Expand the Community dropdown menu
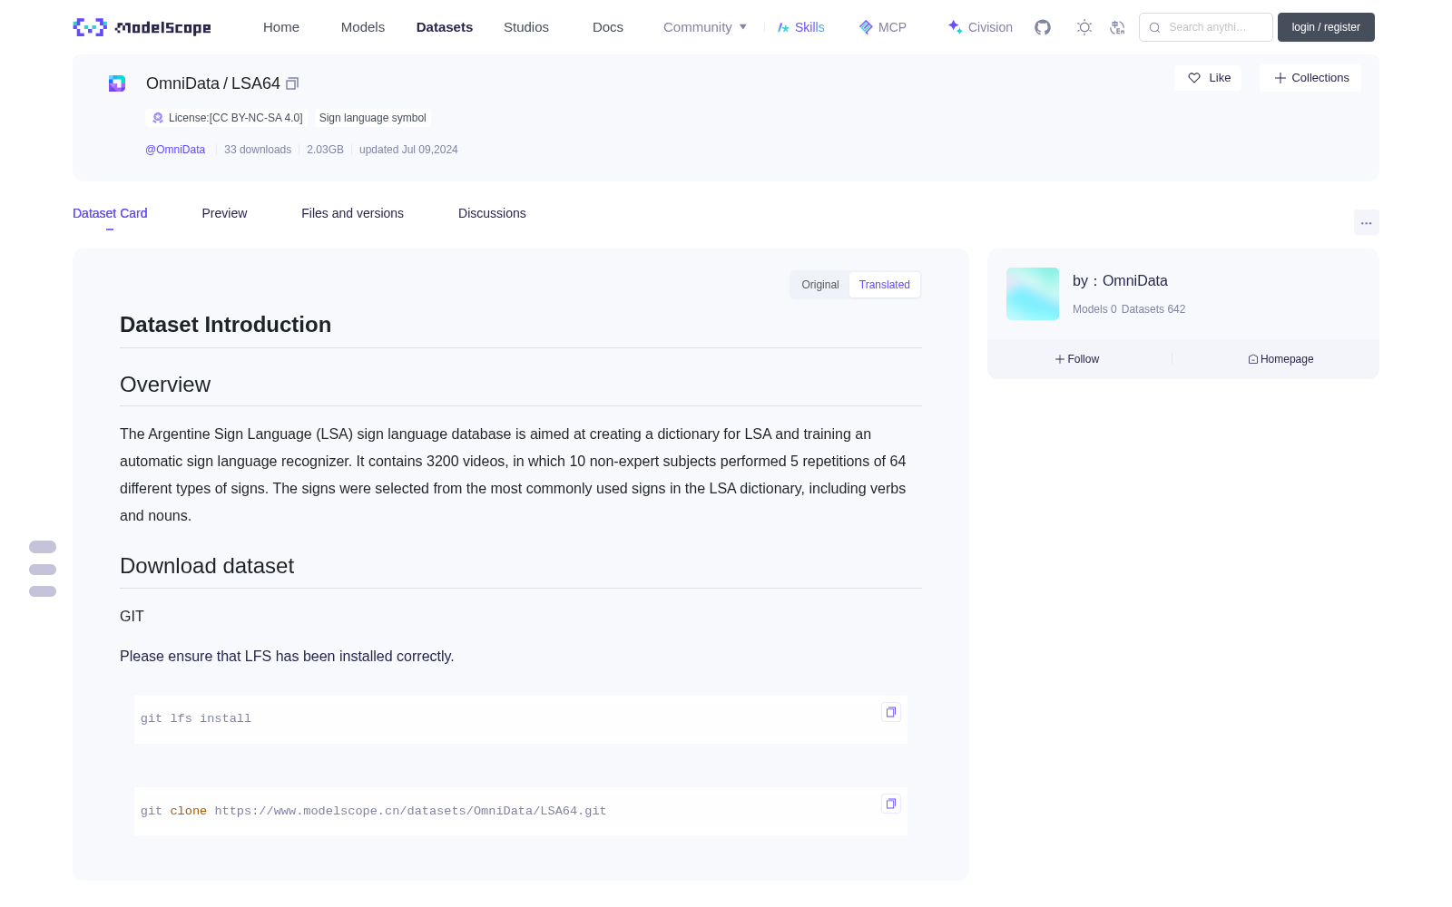 click(x=705, y=27)
